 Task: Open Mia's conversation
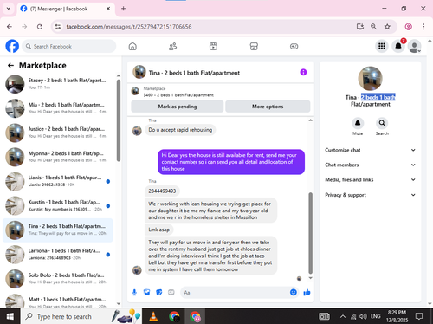tap(58, 108)
